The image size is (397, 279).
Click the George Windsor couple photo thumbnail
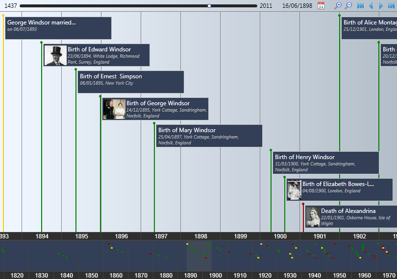click(114, 109)
